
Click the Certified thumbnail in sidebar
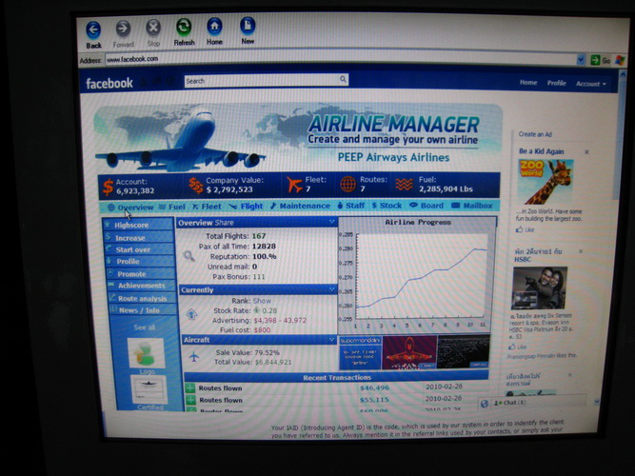(149, 389)
